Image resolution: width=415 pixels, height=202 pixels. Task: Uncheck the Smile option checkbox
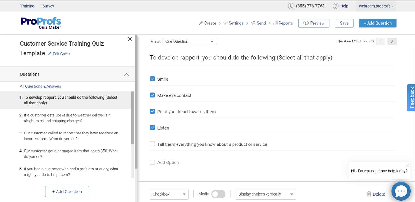point(153,79)
